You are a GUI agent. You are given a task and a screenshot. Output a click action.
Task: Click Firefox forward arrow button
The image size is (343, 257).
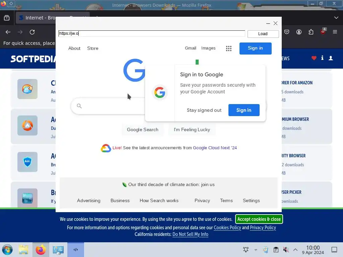coord(20,32)
